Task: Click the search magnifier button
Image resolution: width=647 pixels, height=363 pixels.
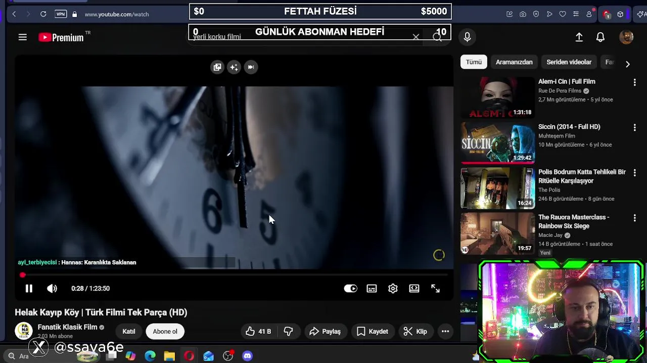Action: tap(437, 37)
